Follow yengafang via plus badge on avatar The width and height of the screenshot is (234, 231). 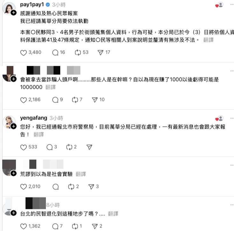coord(14,126)
